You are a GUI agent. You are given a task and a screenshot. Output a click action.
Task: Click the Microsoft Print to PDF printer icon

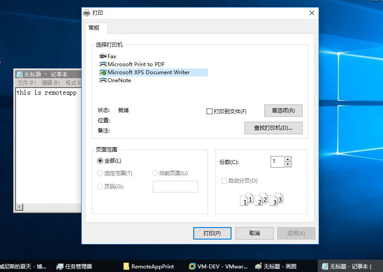(x=103, y=64)
